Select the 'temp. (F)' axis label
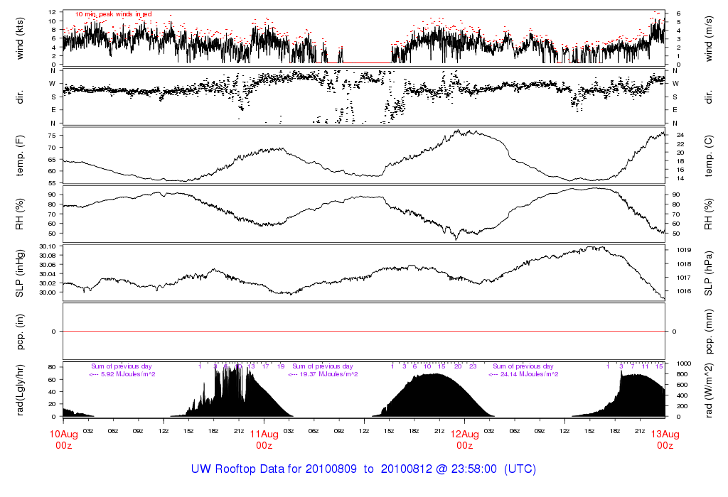Screen dimensions: 728x497 click(21, 155)
